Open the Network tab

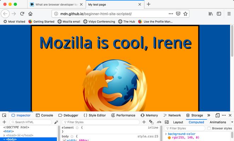pos(172,115)
